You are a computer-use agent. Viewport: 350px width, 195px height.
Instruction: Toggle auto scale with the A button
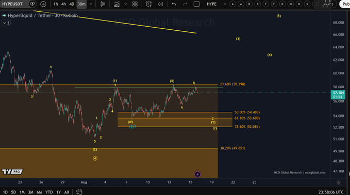339,182
